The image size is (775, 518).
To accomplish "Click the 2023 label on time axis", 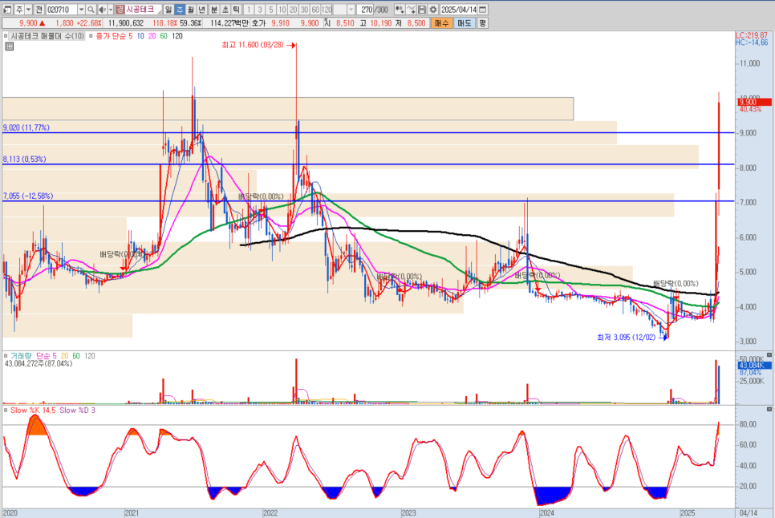I will coord(408,513).
